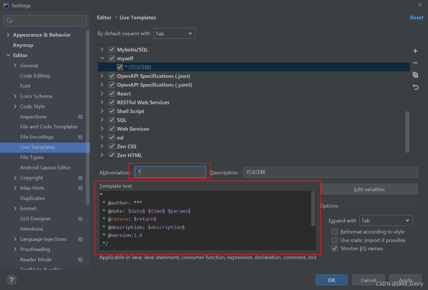Click the project-level icon beside Inspections

[80, 117]
